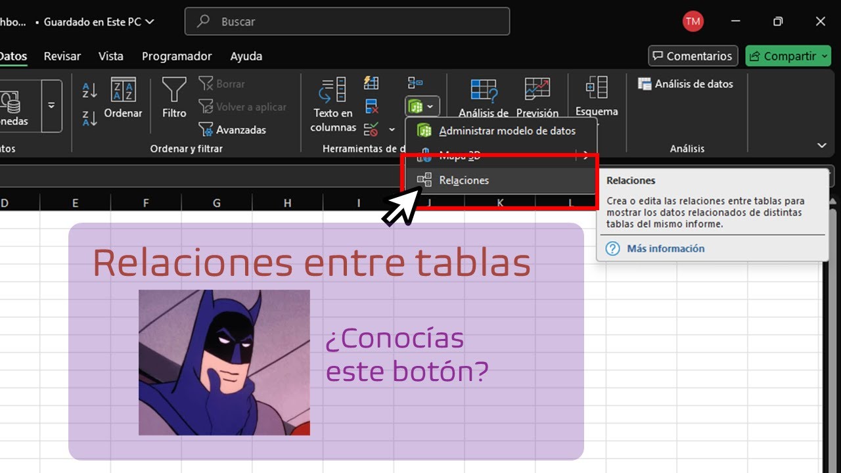Select column F header

[x=146, y=203]
